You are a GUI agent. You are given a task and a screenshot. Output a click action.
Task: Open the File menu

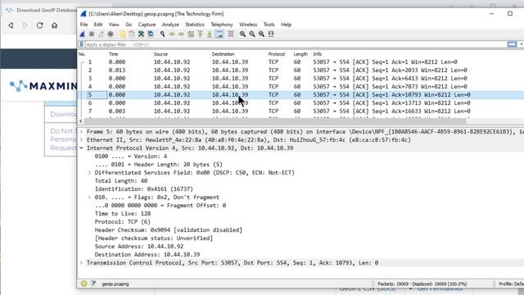click(x=84, y=25)
